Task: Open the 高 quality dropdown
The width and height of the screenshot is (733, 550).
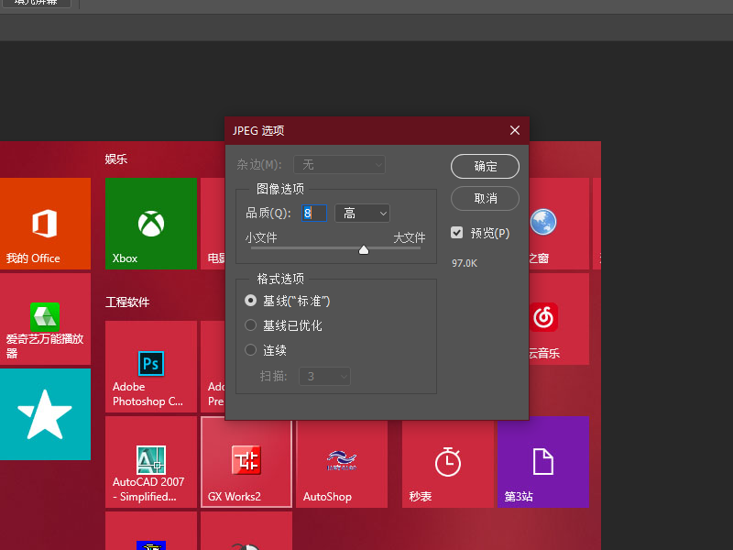Action: pos(362,212)
